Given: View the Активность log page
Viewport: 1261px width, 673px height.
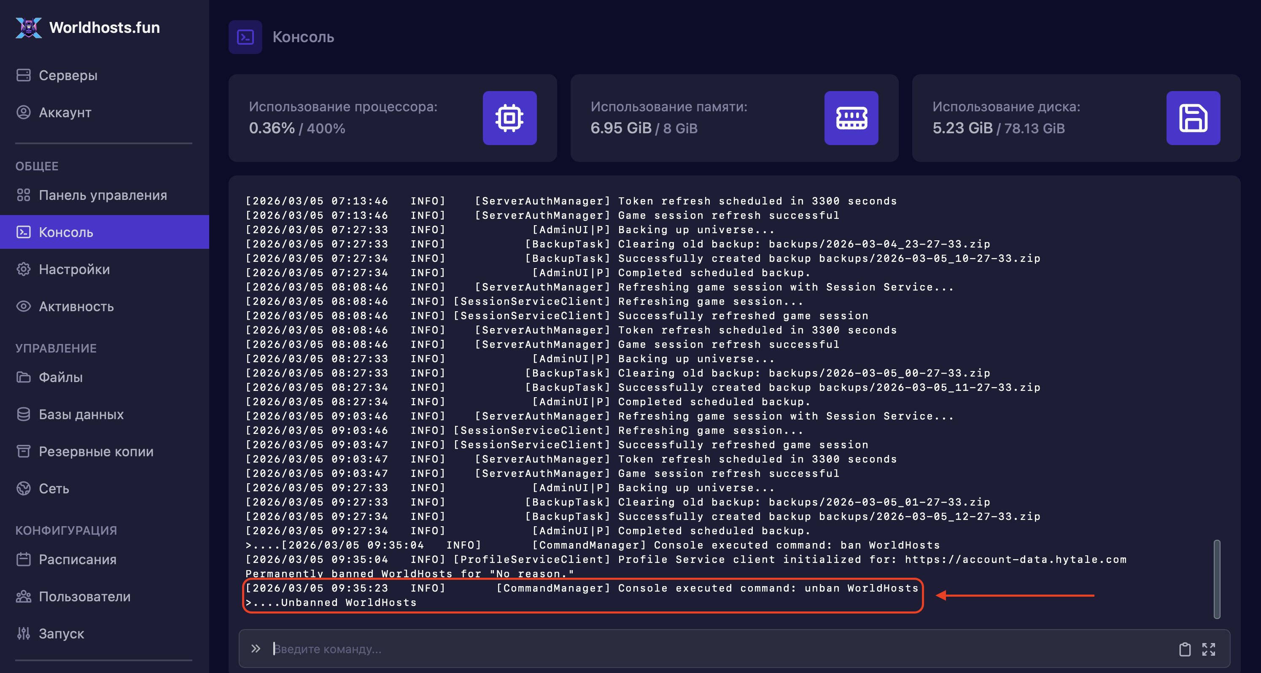Looking at the screenshot, I should [x=76, y=307].
